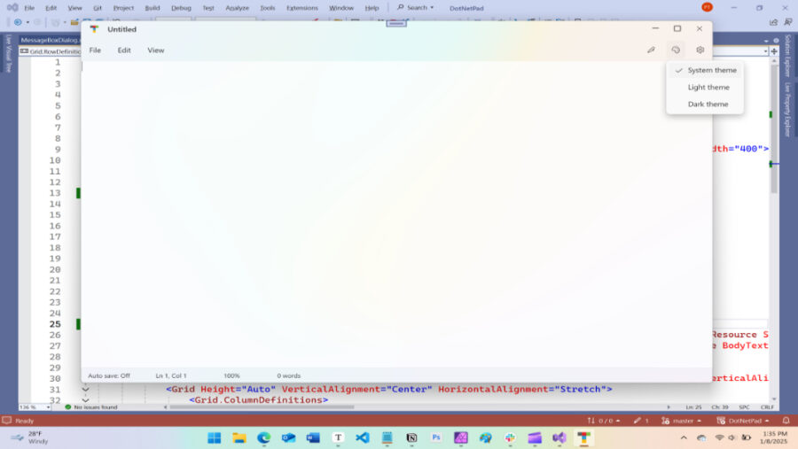The width and height of the screenshot is (798, 449).
Task: Click the Ln 1, Col 1 status indicator
Action: click(x=171, y=375)
